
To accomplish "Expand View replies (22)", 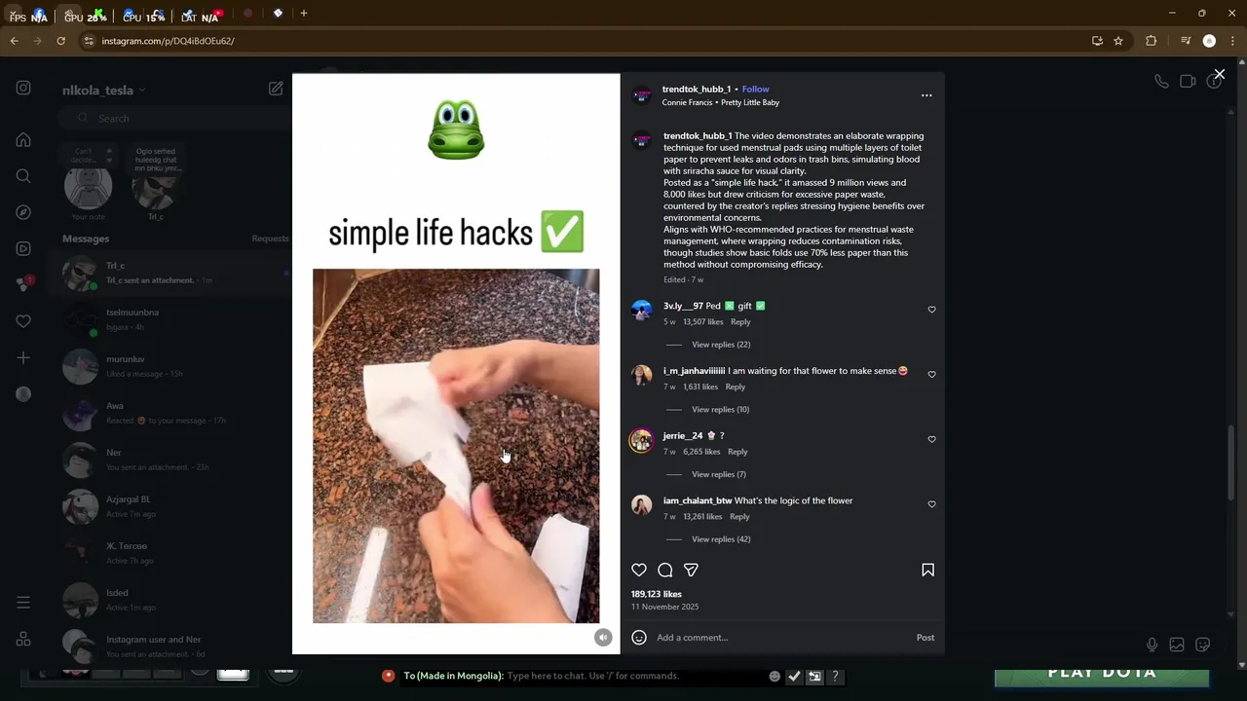I will pos(721,345).
